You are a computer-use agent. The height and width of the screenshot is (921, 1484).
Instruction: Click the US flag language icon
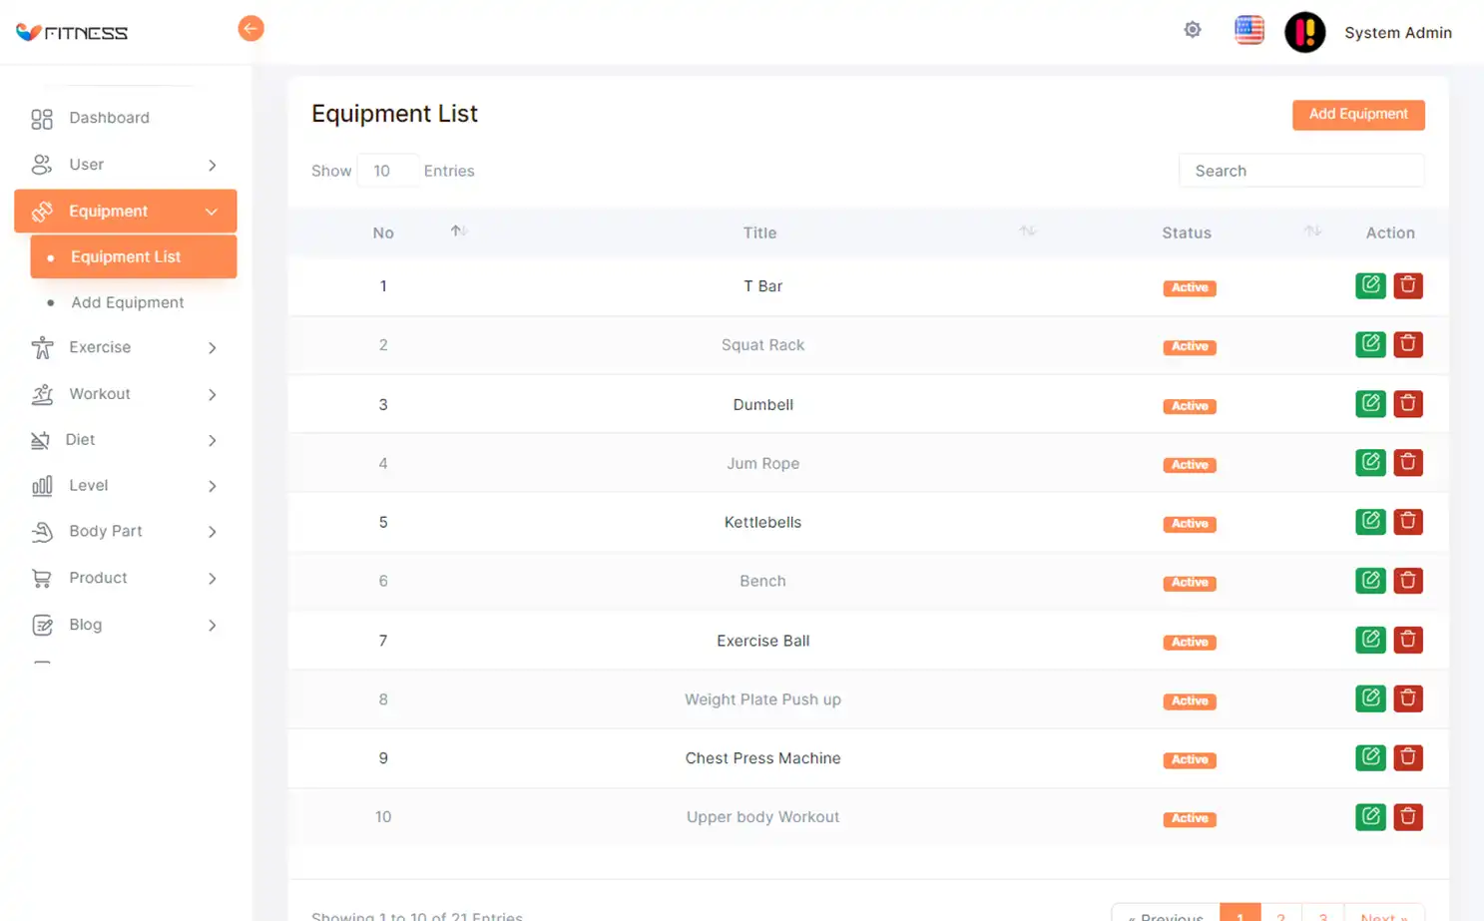(1248, 30)
